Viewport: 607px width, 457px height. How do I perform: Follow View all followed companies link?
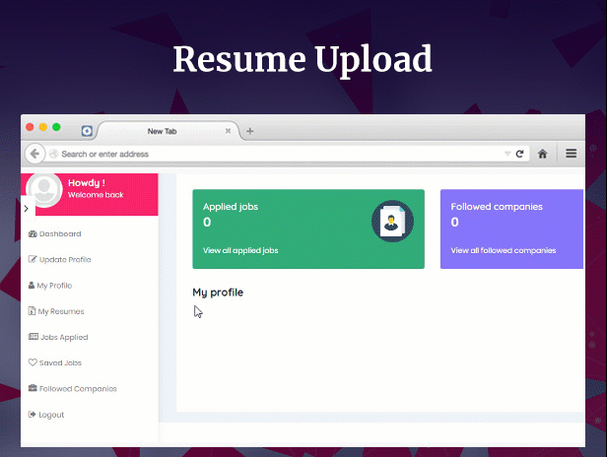[504, 250]
